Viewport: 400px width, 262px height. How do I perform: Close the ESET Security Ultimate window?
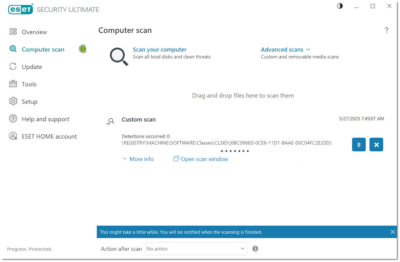point(389,6)
